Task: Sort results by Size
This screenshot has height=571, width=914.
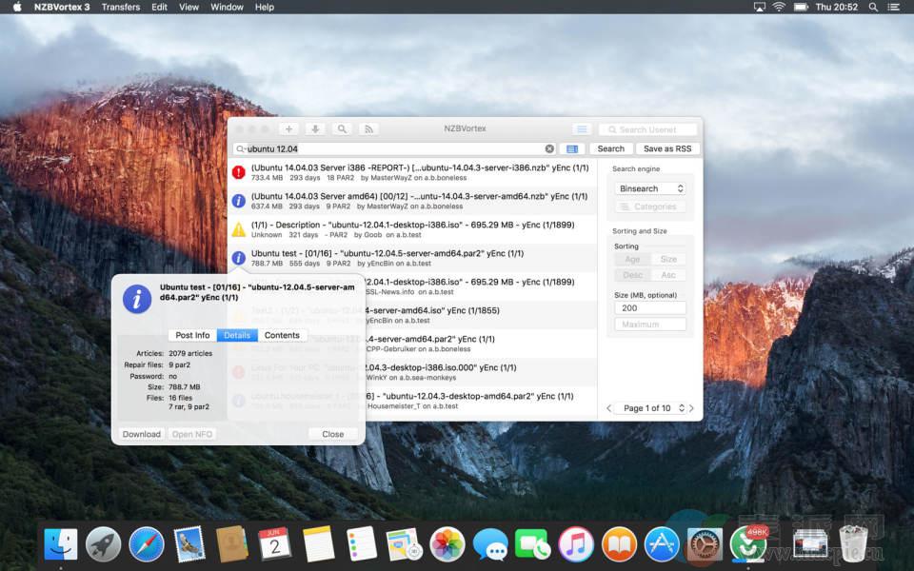Action: click(668, 259)
